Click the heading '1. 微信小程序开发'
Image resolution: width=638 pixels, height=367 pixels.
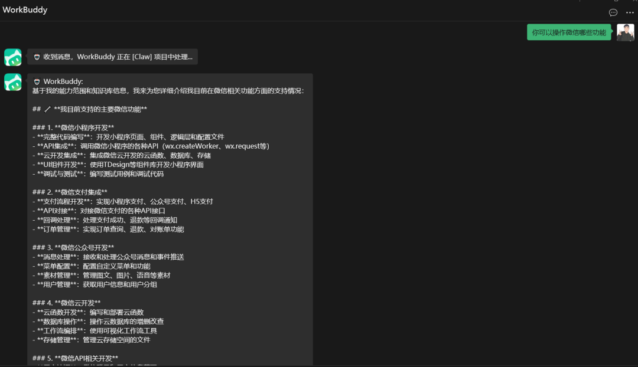73,127
